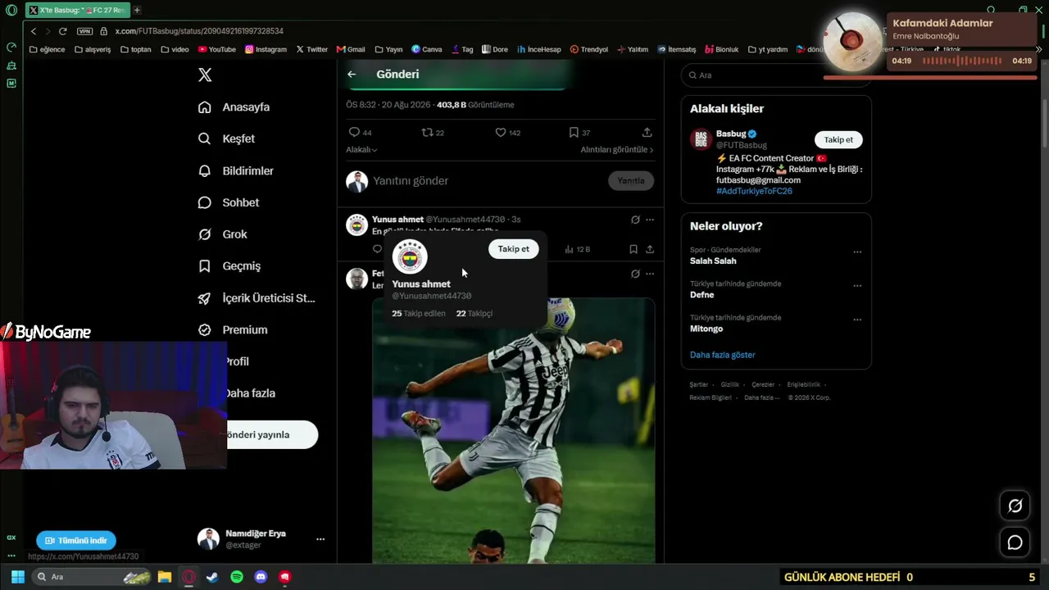Viewport: 1049px width, 590px height.
Task: Open the Juventus player photo
Action: click(x=514, y=430)
